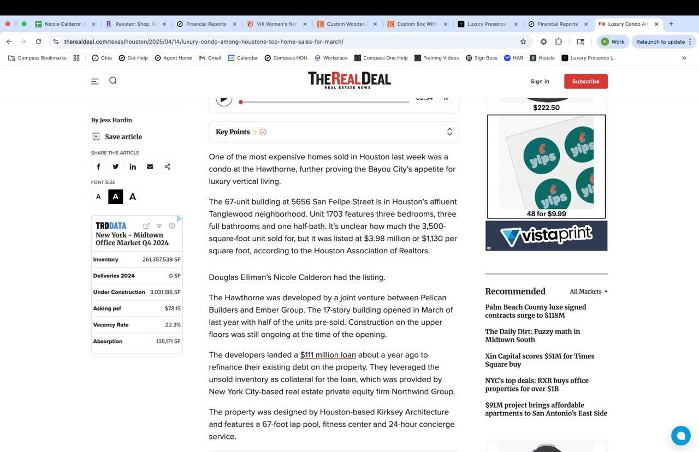Image resolution: width=699 pixels, height=452 pixels.
Task: Open TRD Data widget filter icon
Action: (159, 226)
